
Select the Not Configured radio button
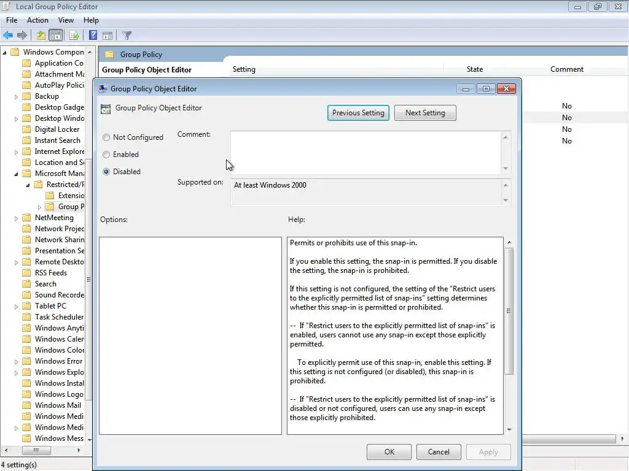(x=106, y=137)
